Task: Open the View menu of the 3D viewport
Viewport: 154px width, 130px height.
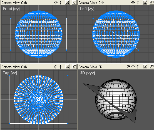Action: coord(94,67)
